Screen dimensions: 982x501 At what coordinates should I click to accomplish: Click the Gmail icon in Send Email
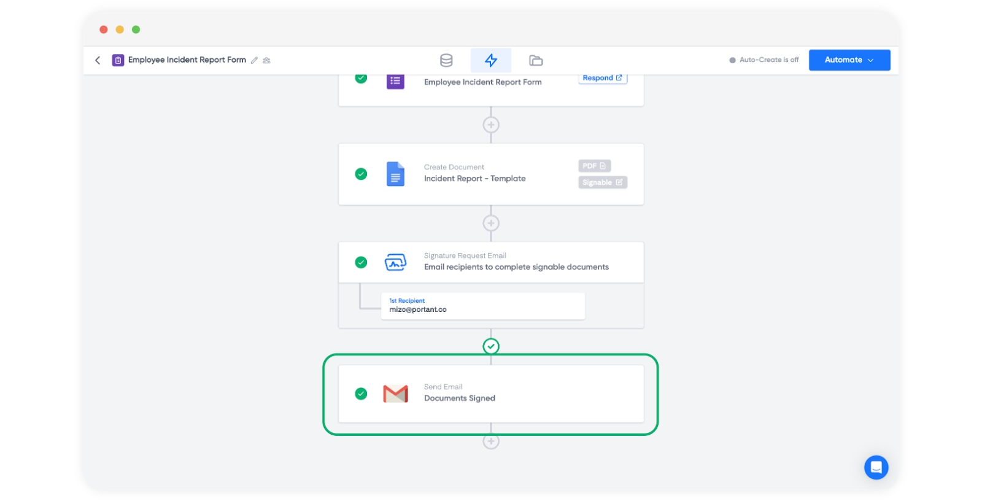tap(395, 394)
